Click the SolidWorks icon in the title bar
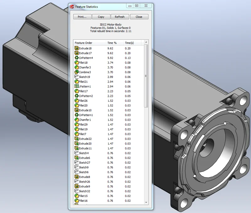The image size is (251, 213). pos(72,6)
